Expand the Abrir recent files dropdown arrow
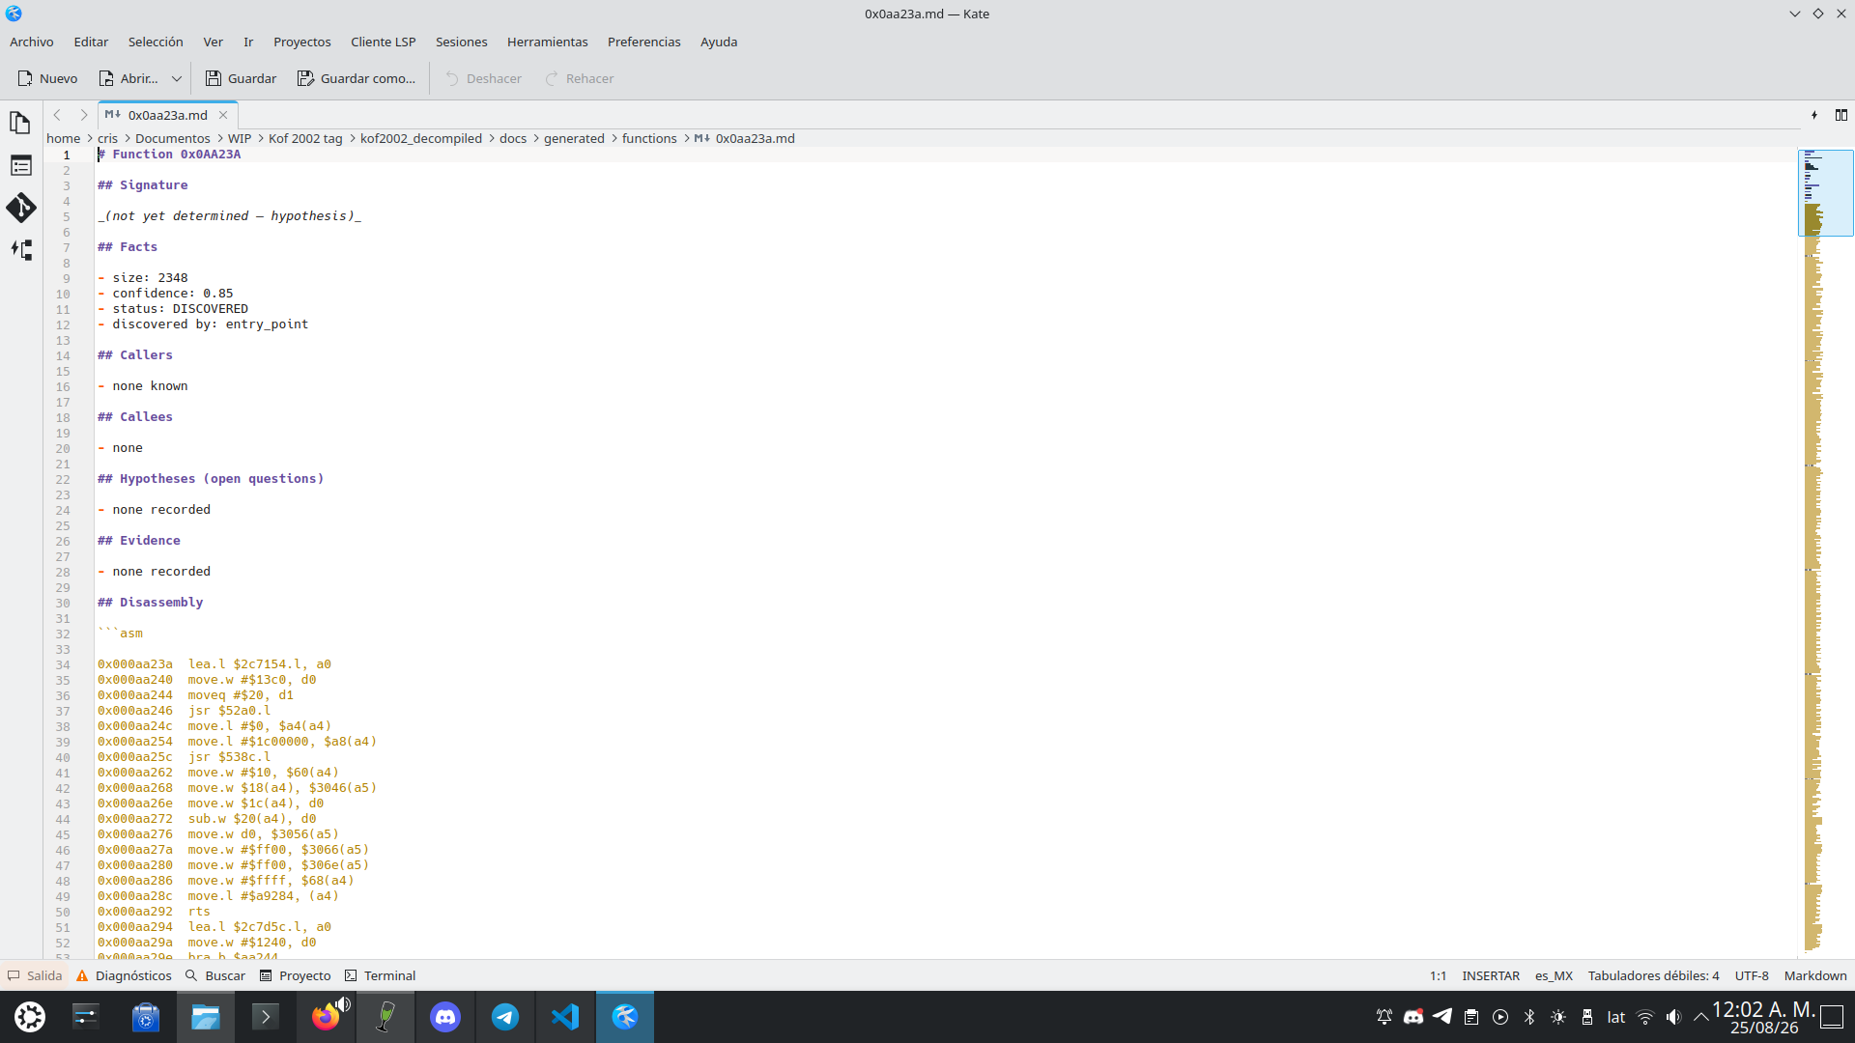This screenshot has width=1855, height=1043. [177, 78]
